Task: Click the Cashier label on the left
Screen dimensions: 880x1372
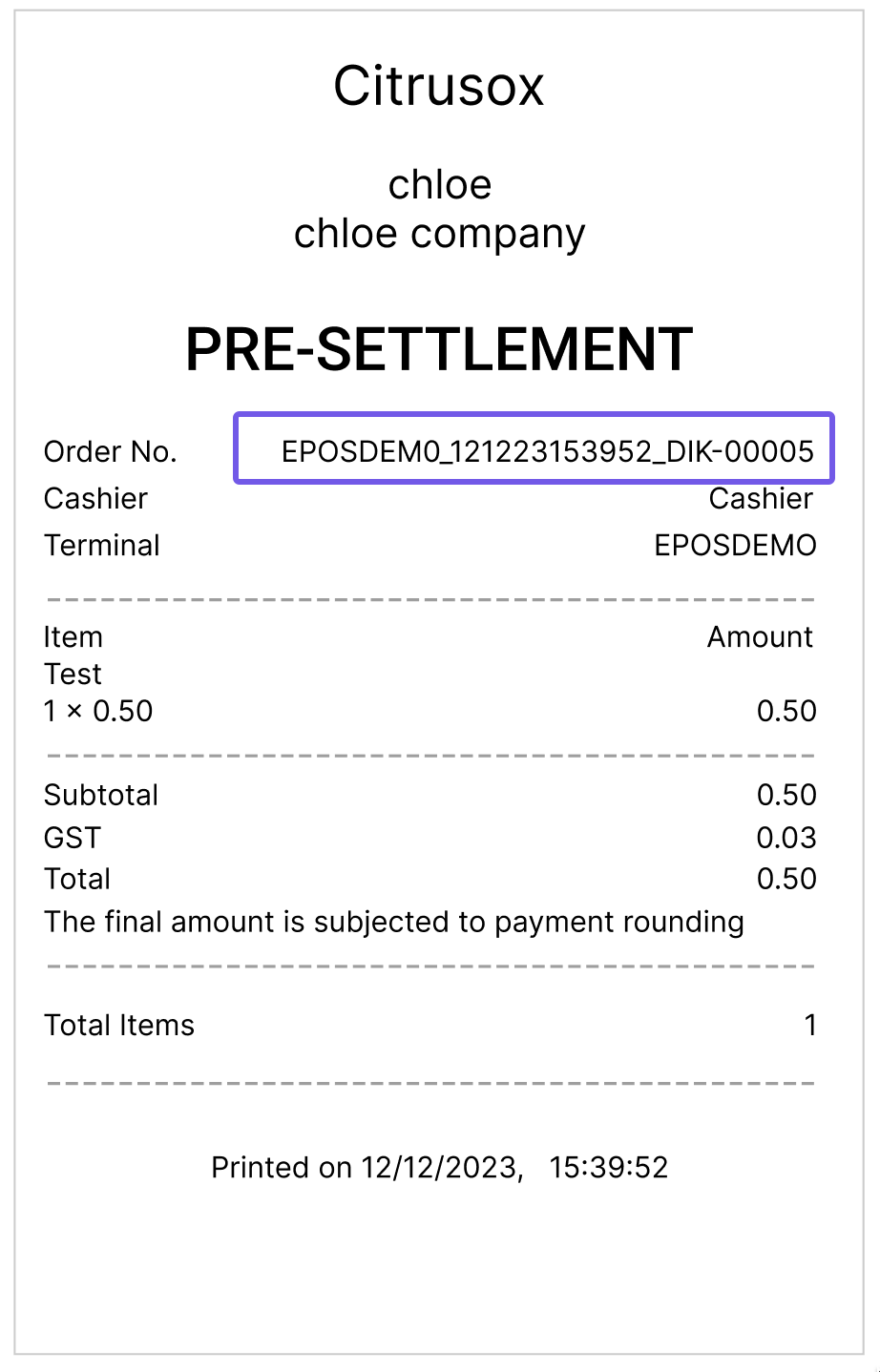Action: pyautogui.click(x=95, y=498)
